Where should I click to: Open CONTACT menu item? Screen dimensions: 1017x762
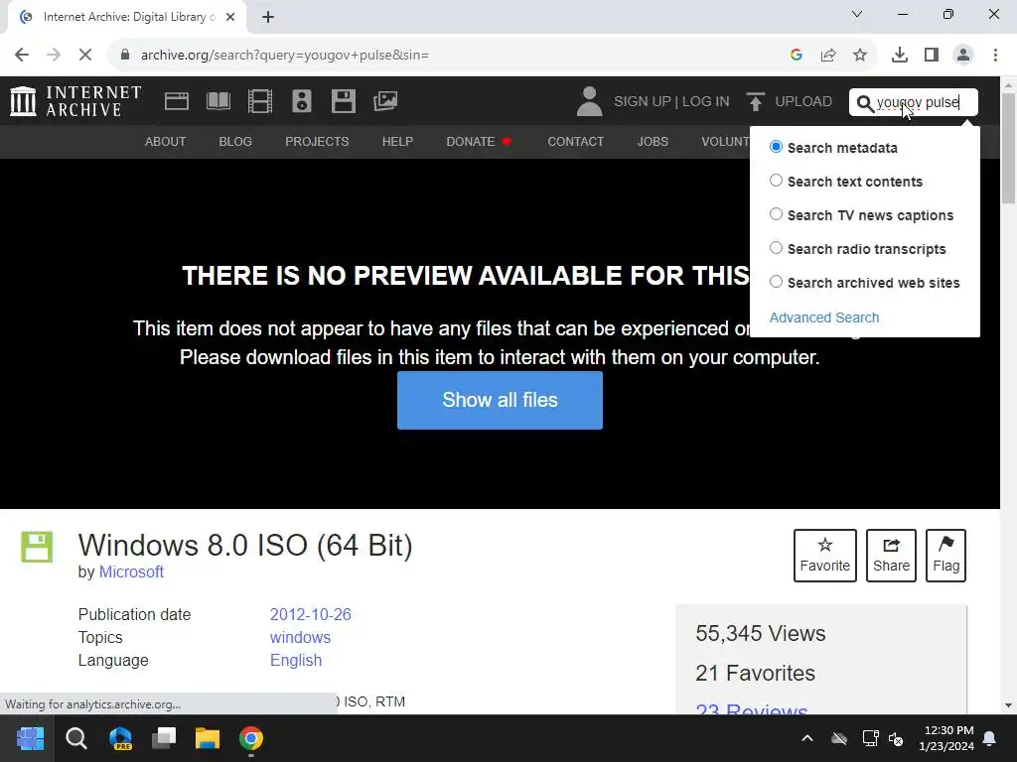[x=575, y=141]
